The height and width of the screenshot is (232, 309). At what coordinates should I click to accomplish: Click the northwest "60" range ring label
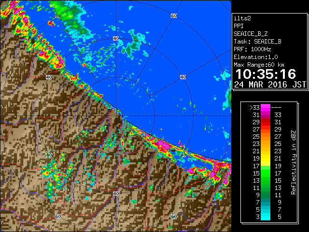pyautogui.click(x=58, y=16)
